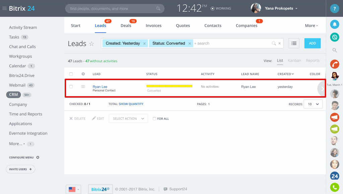Click Show Quantity link
343x194 pixels.
click(x=131, y=104)
